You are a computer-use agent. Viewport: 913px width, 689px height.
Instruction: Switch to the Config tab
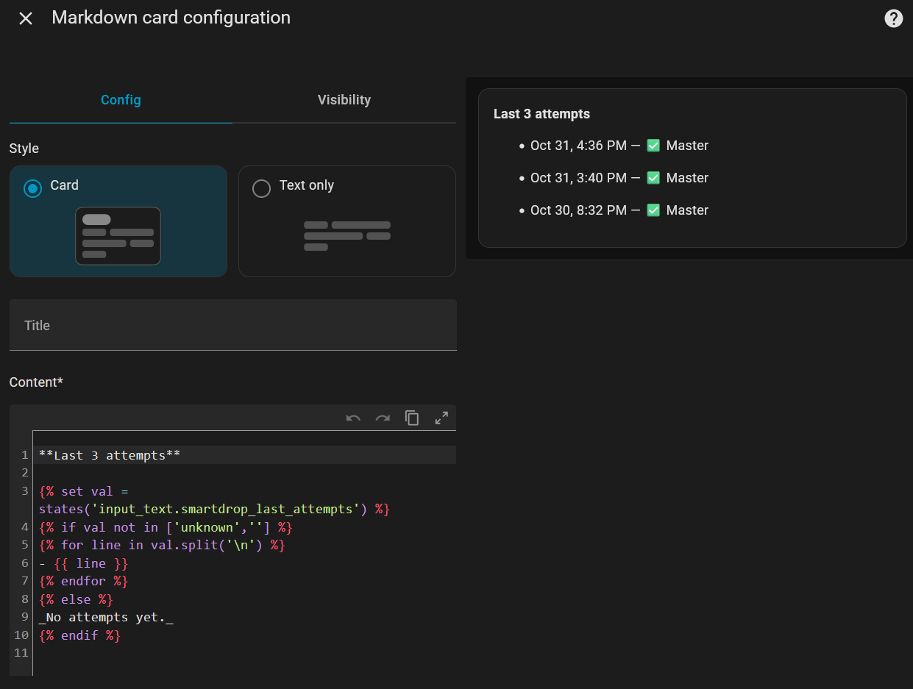[121, 100]
